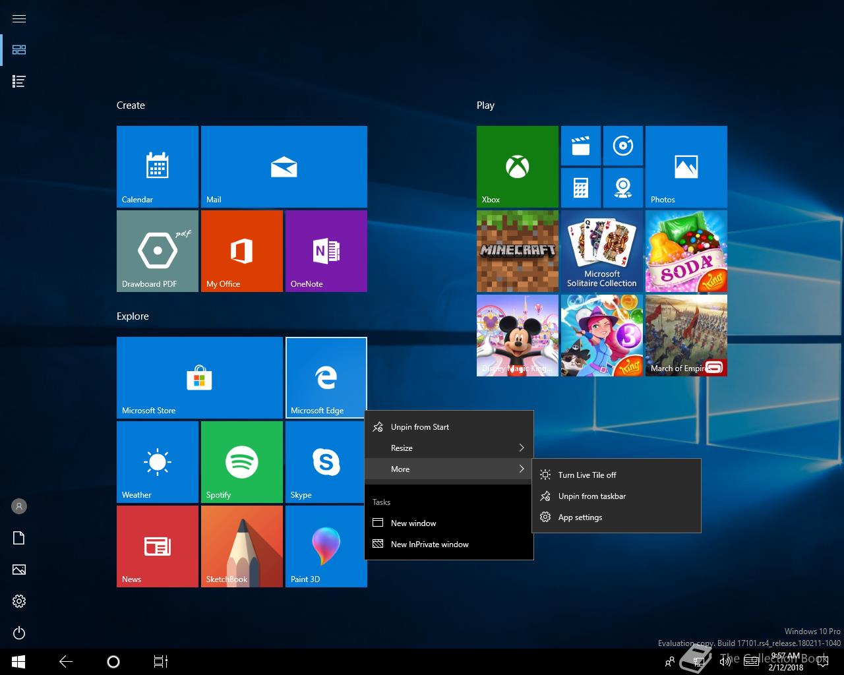The height and width of the screenshot is (675, 844).
Task: Open the Groove Music small tile
Action: pos(623,146)
